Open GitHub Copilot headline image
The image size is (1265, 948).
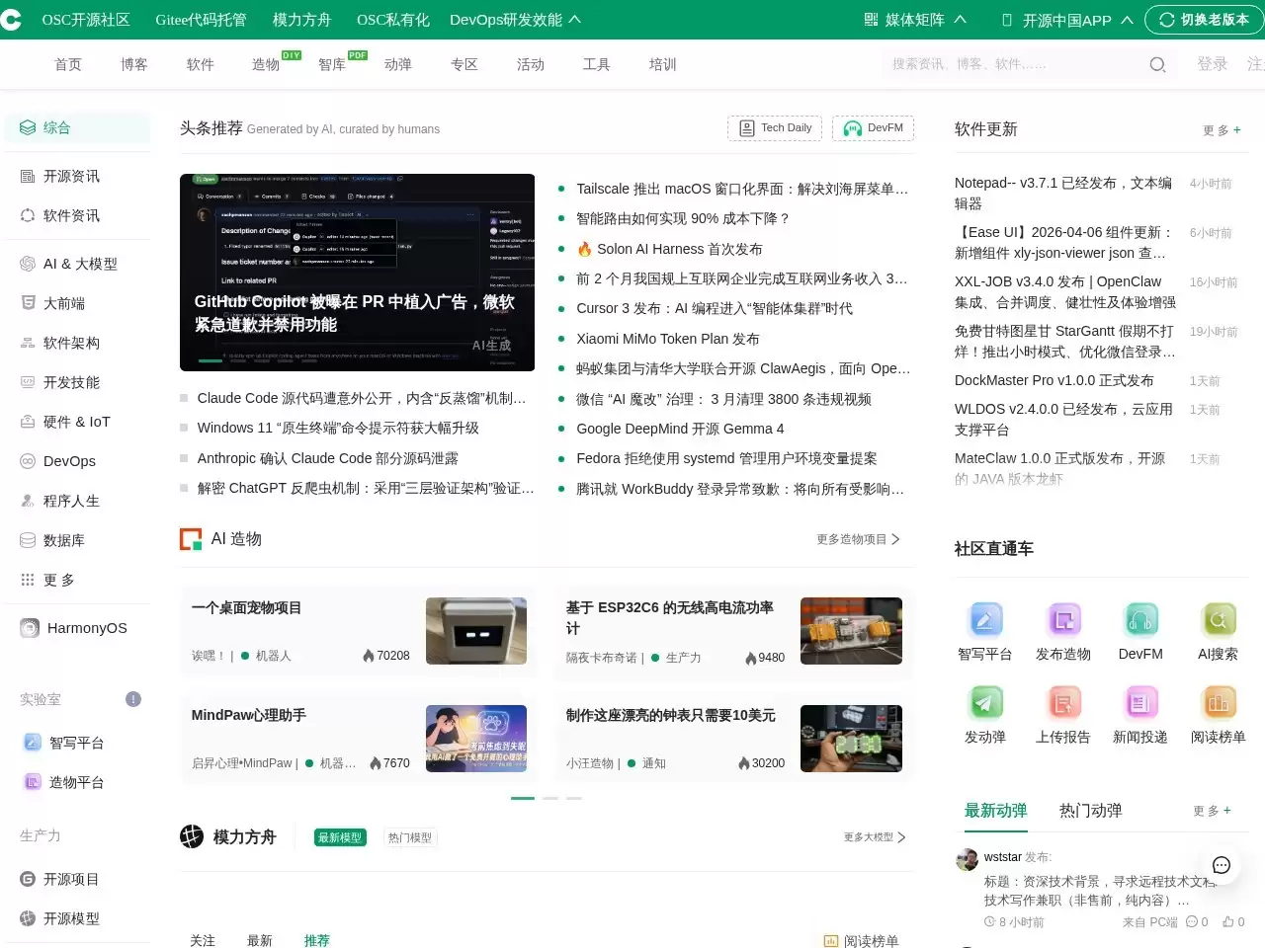pos(357,273)
